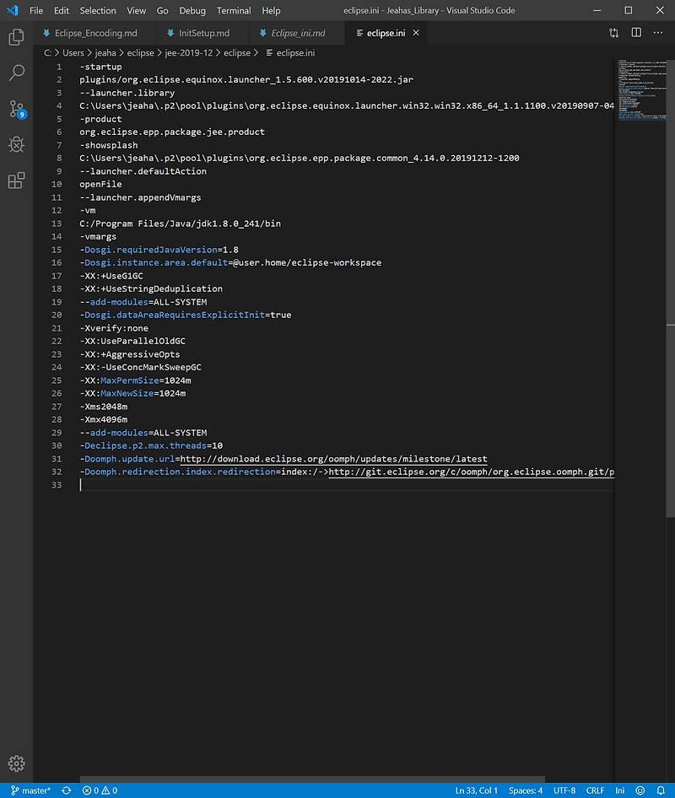Screen dimensions: 675x798
Task: Open the Search view
Action: coord(16,73)
